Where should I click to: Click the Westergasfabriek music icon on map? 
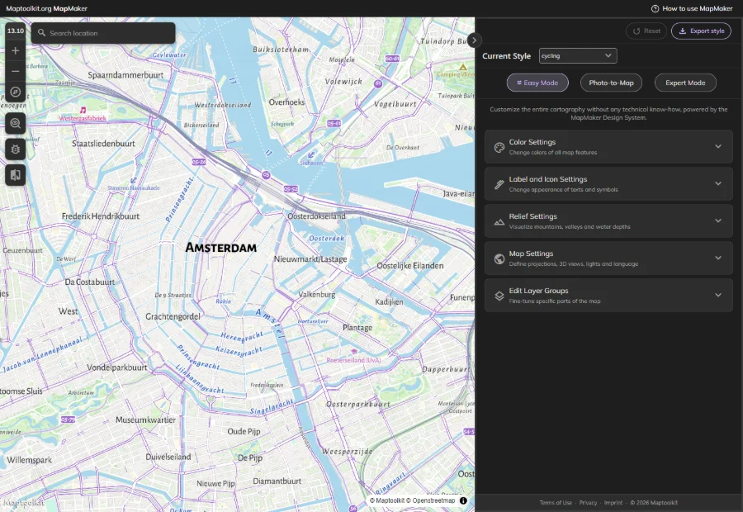click(x=83, y=110)
